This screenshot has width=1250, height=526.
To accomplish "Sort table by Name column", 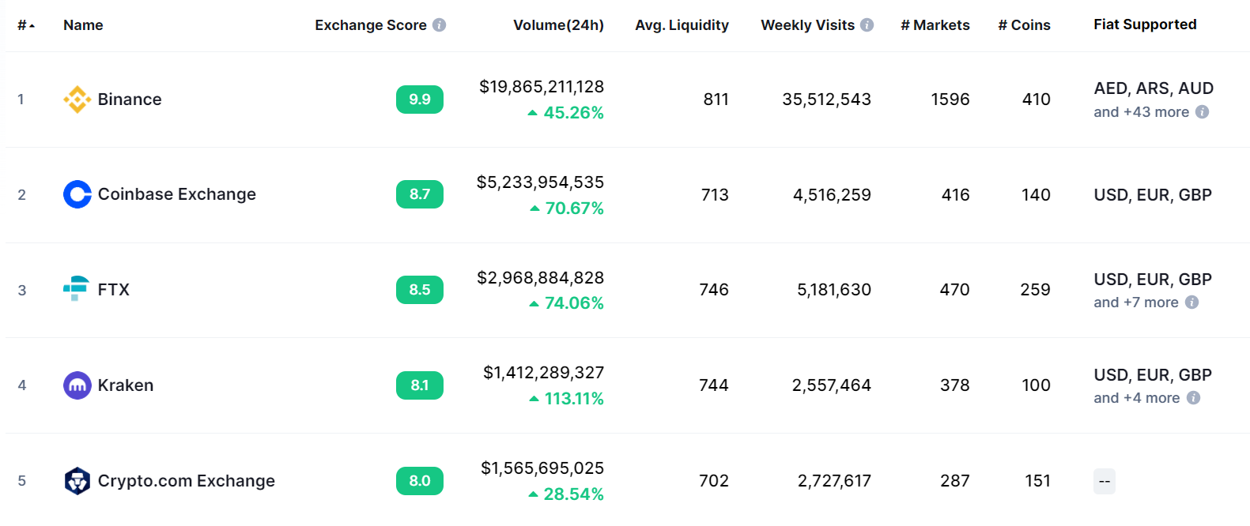I will [83, 25].
